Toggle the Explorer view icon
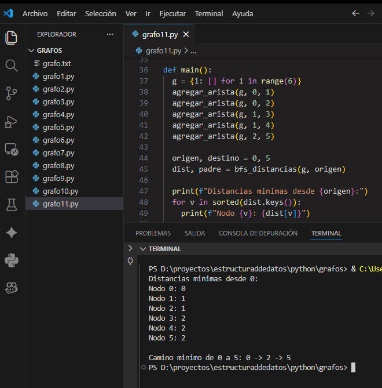The width and height of the screenshot is (382, 388). (x=12, y=38)
